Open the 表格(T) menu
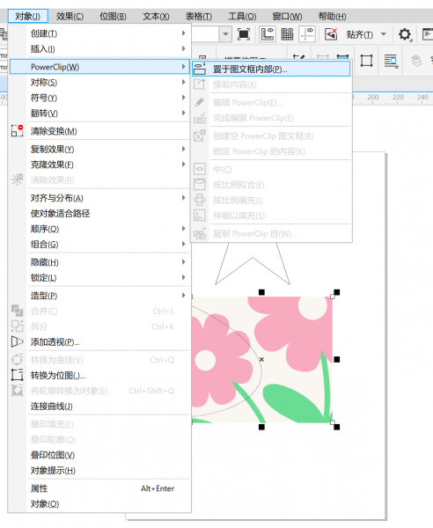Image resolution: width=433 pixels, height=528 pixels. click(x=199, y=16)
